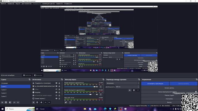
Task: Open the Windows Start menu
Action: coord(2,109)
